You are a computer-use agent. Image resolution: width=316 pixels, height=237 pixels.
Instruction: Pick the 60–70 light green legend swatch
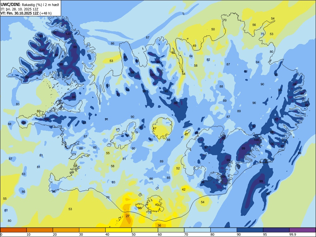pos(171,230)
